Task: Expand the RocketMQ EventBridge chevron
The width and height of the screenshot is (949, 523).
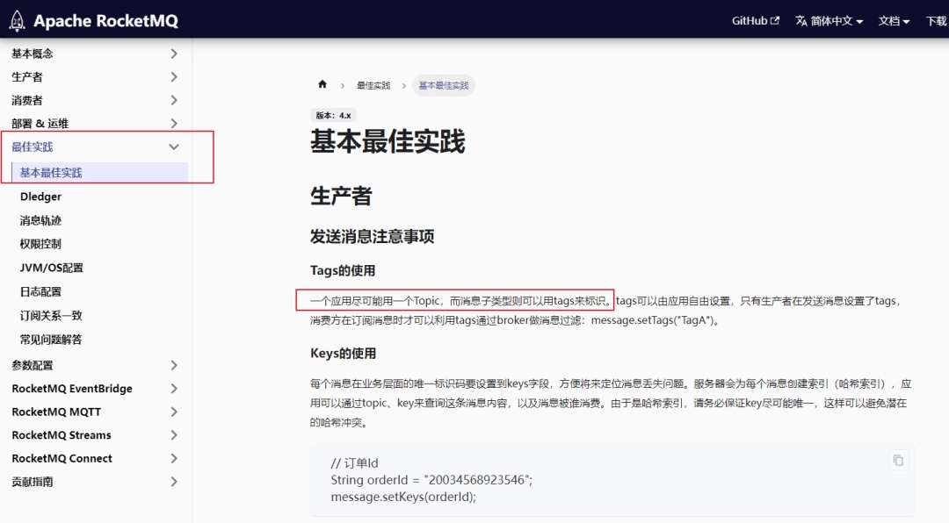Action: pyautogui.click(x=174, y=388)
